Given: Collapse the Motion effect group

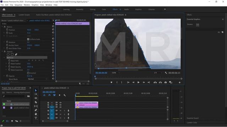Looking at the screenshot, I should click(x=2, y=27).
